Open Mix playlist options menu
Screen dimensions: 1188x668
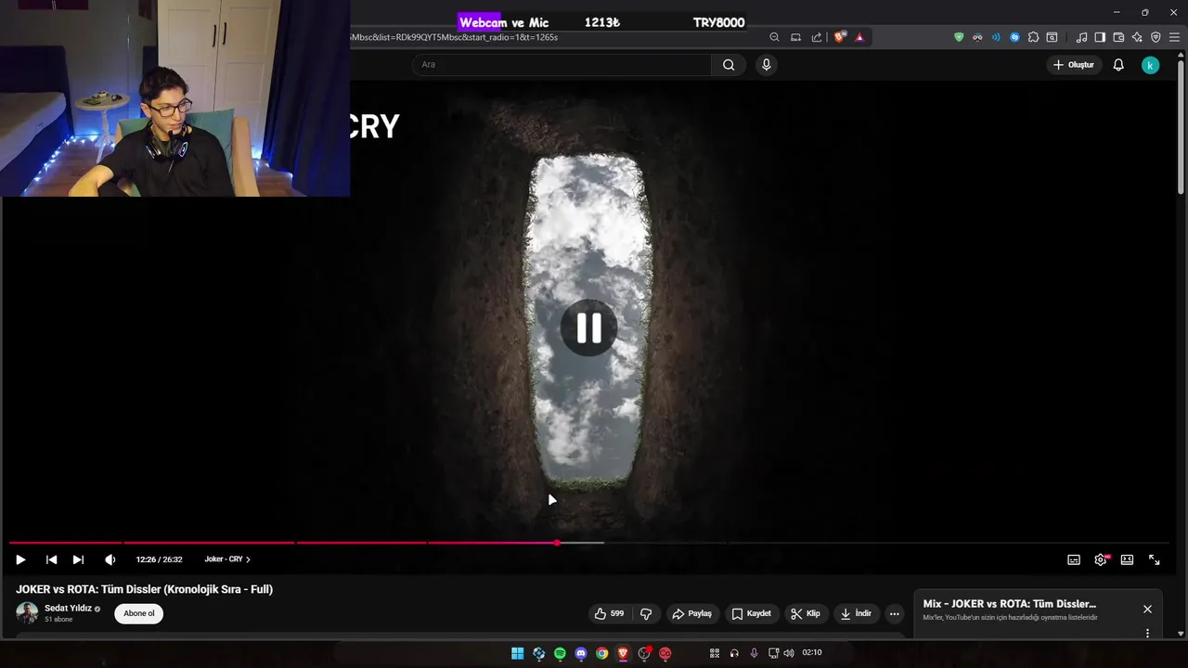click(x=1147, y=633)
